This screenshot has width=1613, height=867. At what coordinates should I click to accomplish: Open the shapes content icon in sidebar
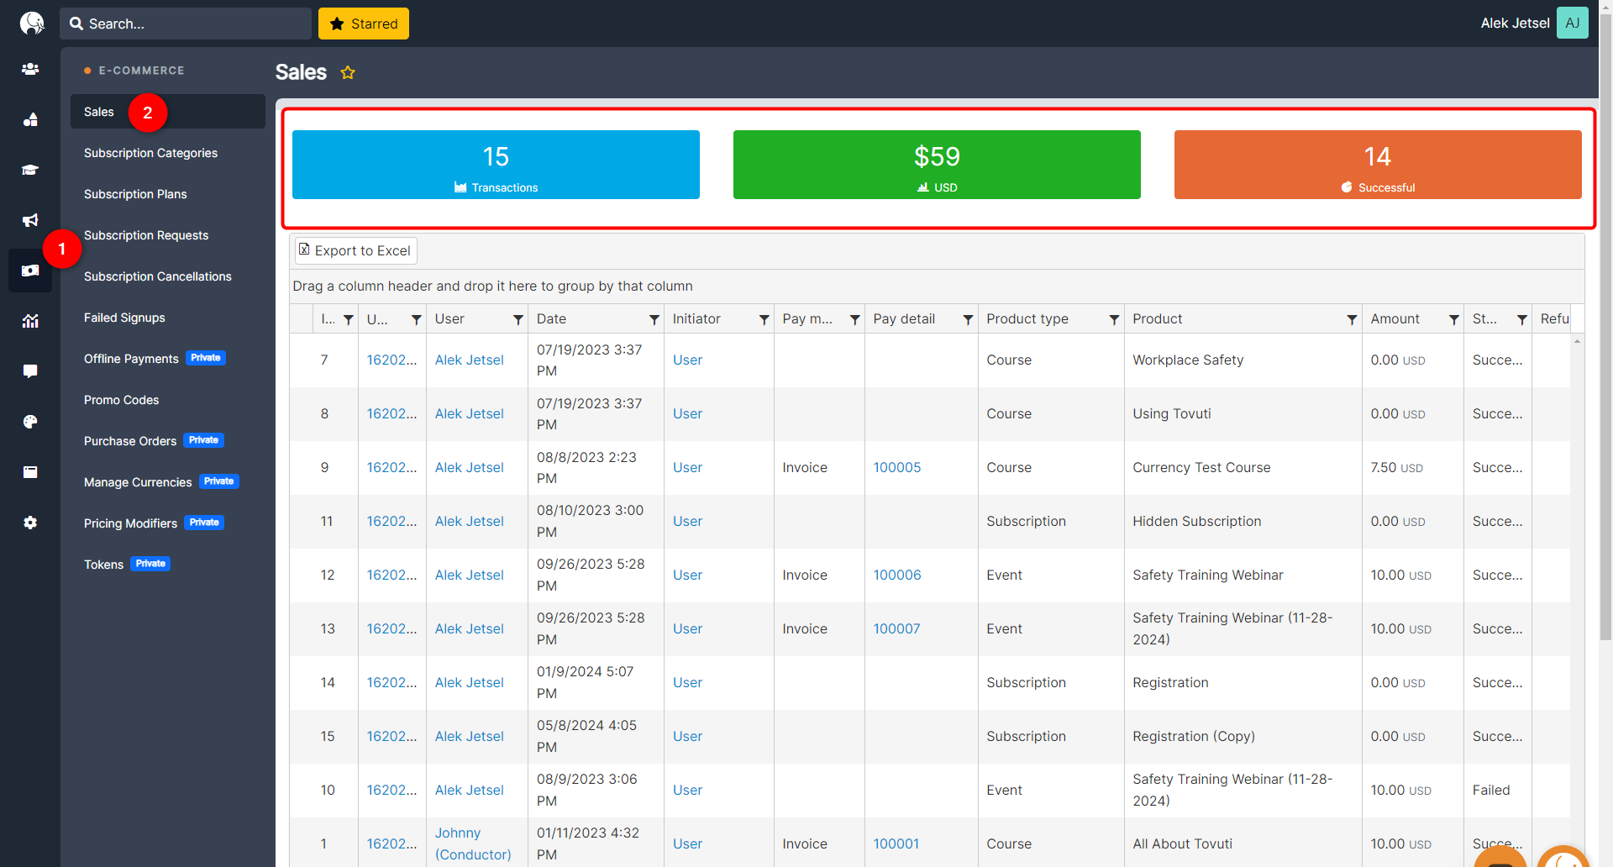30,119
